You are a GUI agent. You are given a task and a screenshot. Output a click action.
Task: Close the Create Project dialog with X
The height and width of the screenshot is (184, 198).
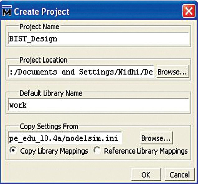(x=188, y=12)
